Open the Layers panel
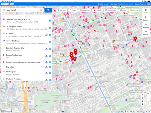The width and height of the screenshot is (151, 113). point(146,19)
